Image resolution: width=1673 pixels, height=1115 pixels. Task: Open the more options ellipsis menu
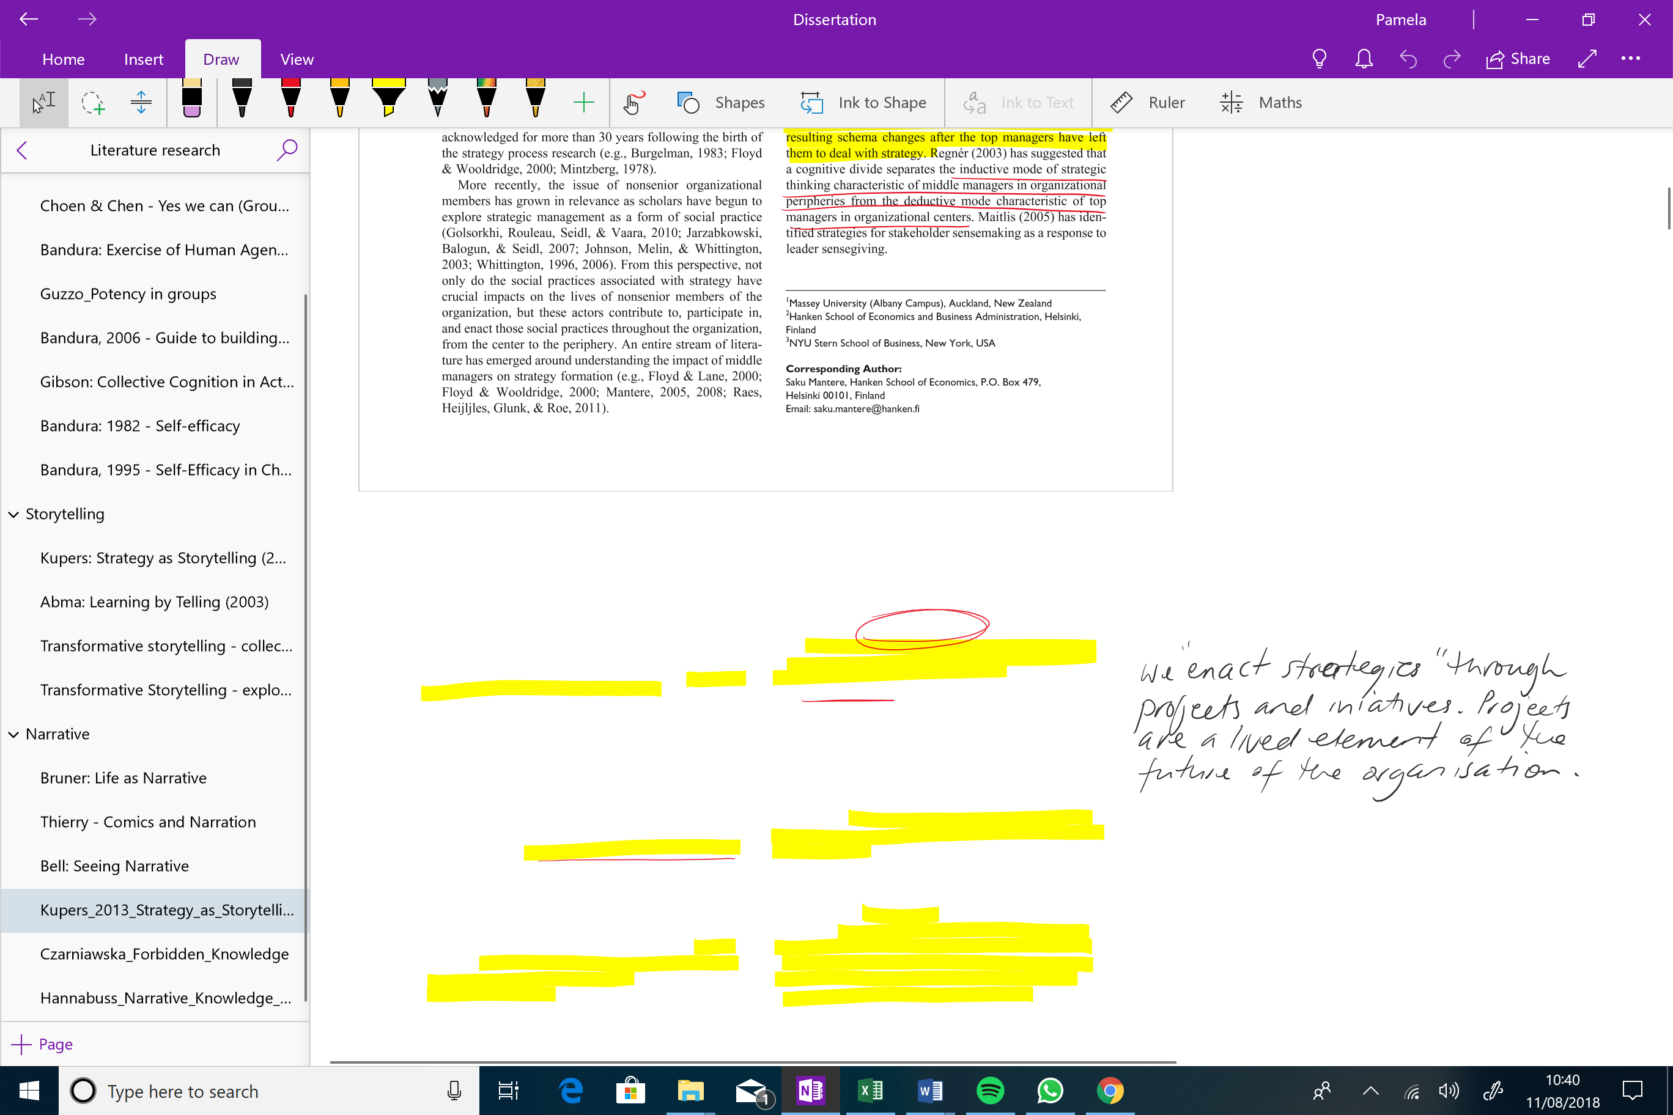tap(1630, 59)
